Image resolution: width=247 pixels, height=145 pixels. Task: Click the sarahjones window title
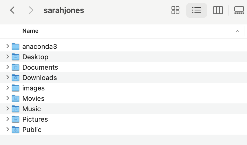tap(64, 10)
